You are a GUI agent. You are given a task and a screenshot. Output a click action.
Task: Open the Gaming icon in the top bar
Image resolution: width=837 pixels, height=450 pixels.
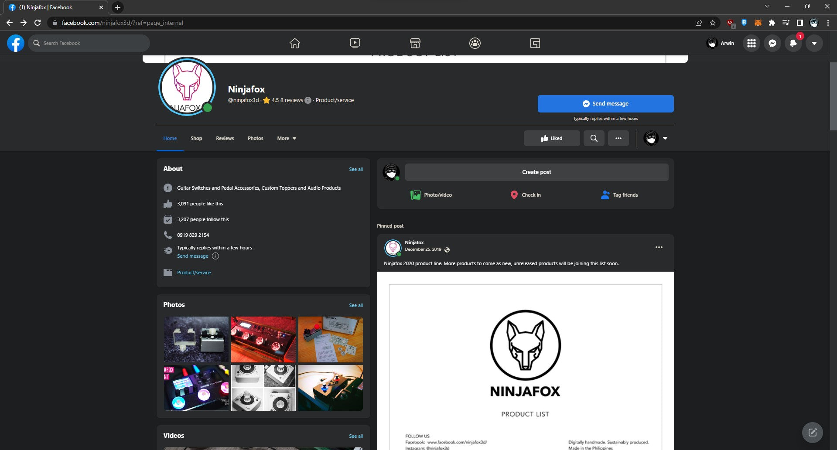coord(534,43)
